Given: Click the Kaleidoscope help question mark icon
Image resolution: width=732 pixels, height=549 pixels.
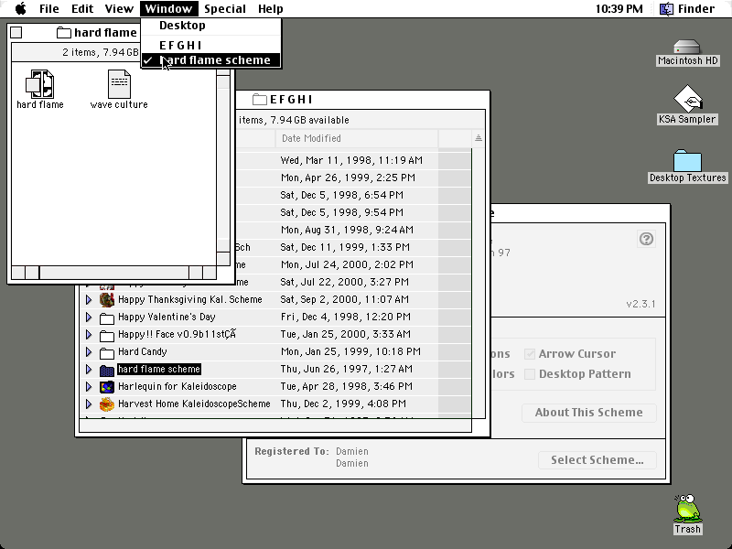Looking at the screenshot, I should [646, 239].
